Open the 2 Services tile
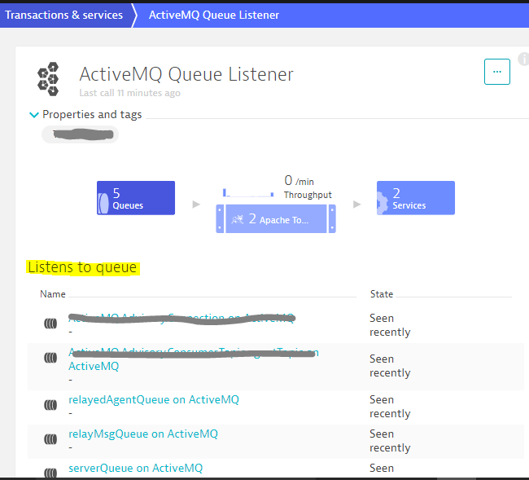This screenshot has width=529, height=480. tap(415, 198)
